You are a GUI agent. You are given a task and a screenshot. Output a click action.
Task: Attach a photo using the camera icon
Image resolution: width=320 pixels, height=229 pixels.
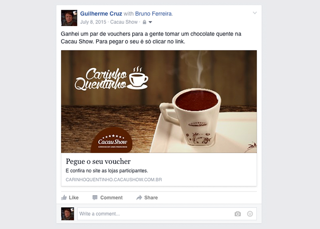(x=238, y=214)
